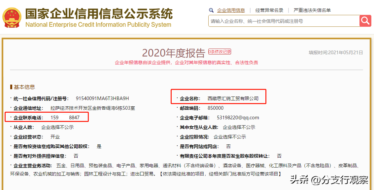Click the 是否有投资信息或购买其他公司股权 label
Viewport: 374px width, 190px height.
[51, 147]
